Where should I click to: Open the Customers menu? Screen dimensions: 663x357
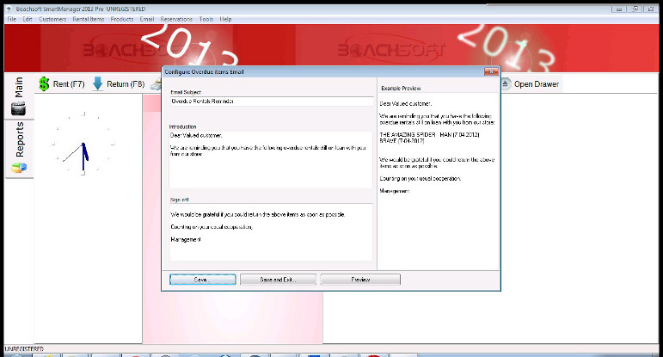click(52, 19)
